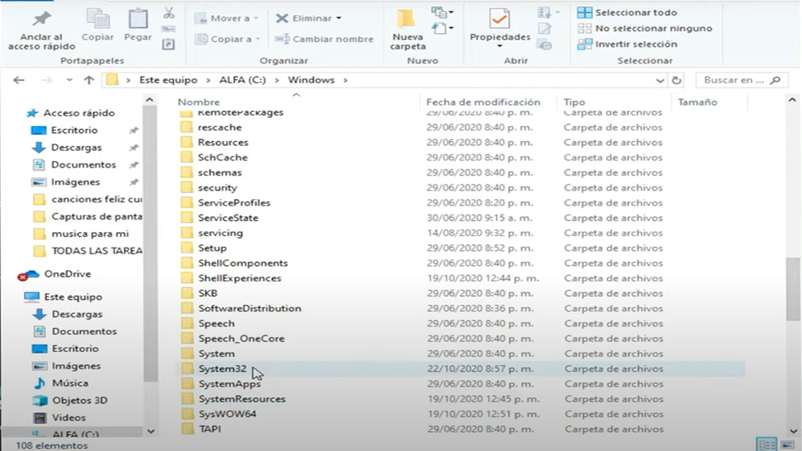Select the SysWOW64 folder
The height and width of the screenshot is (451, 802).
tap(227, 414)
